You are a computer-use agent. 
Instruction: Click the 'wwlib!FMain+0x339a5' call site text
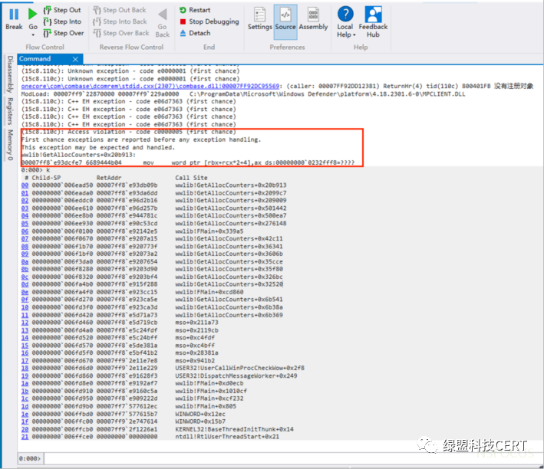(x=209, y=231)
